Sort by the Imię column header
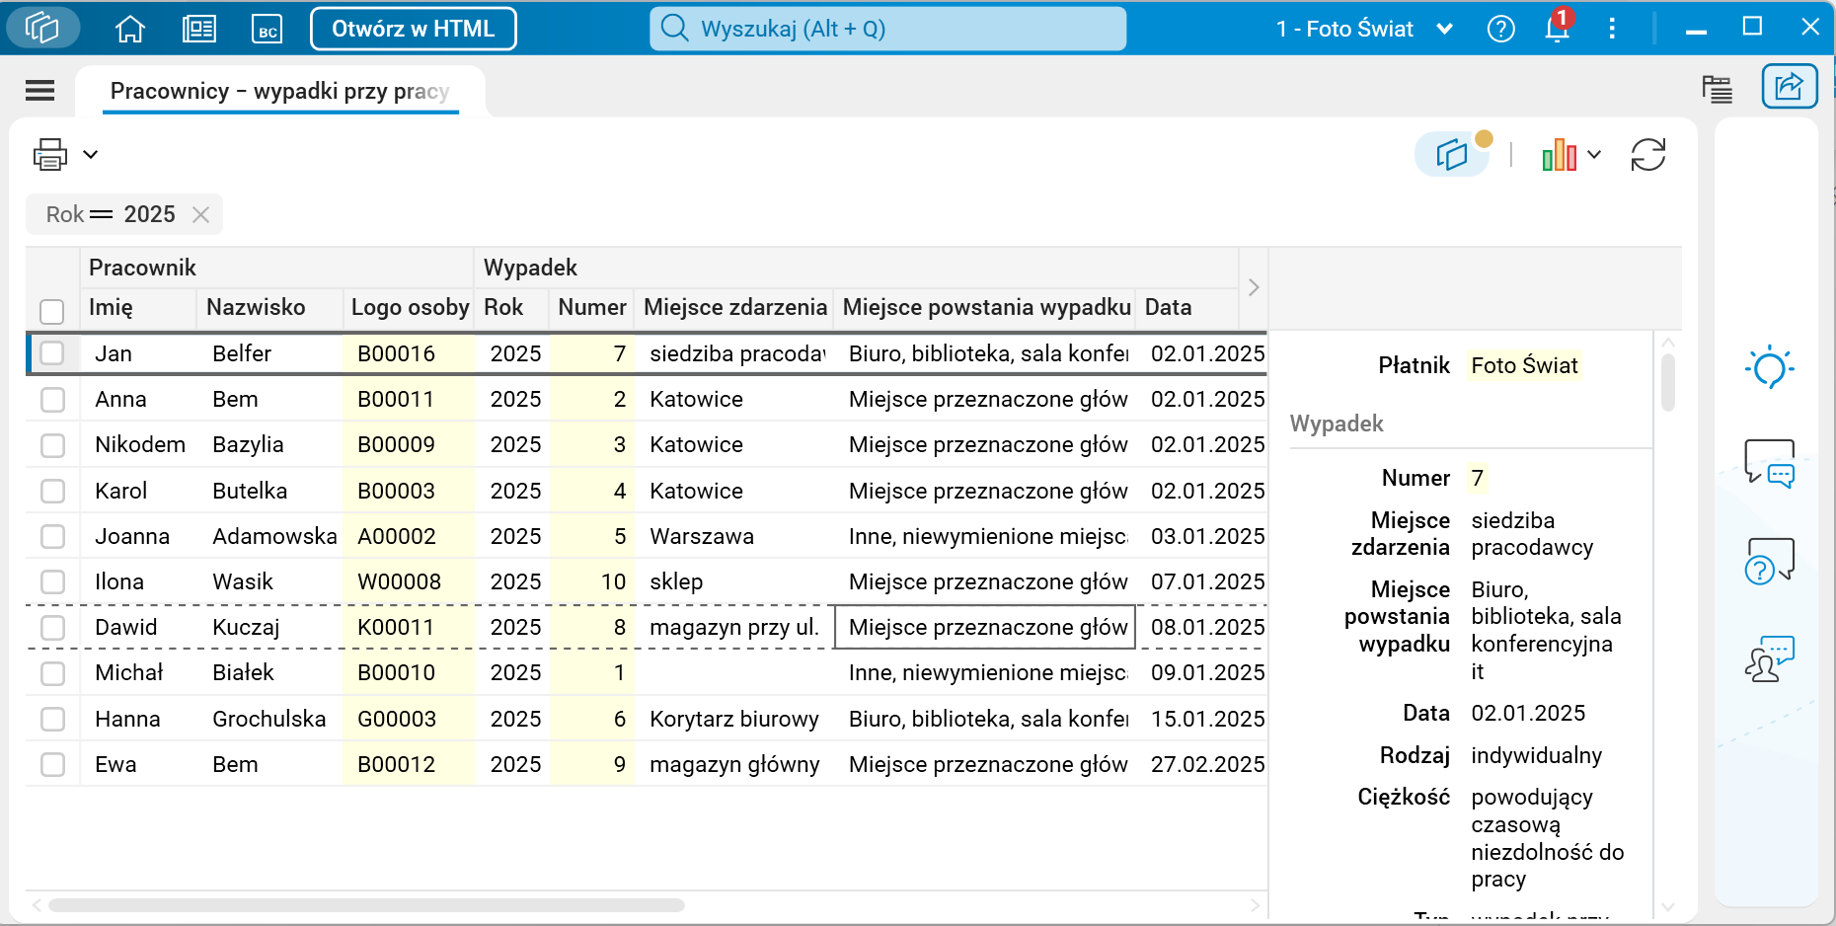Screen dimensions: 1836x926 click(138, 308)
